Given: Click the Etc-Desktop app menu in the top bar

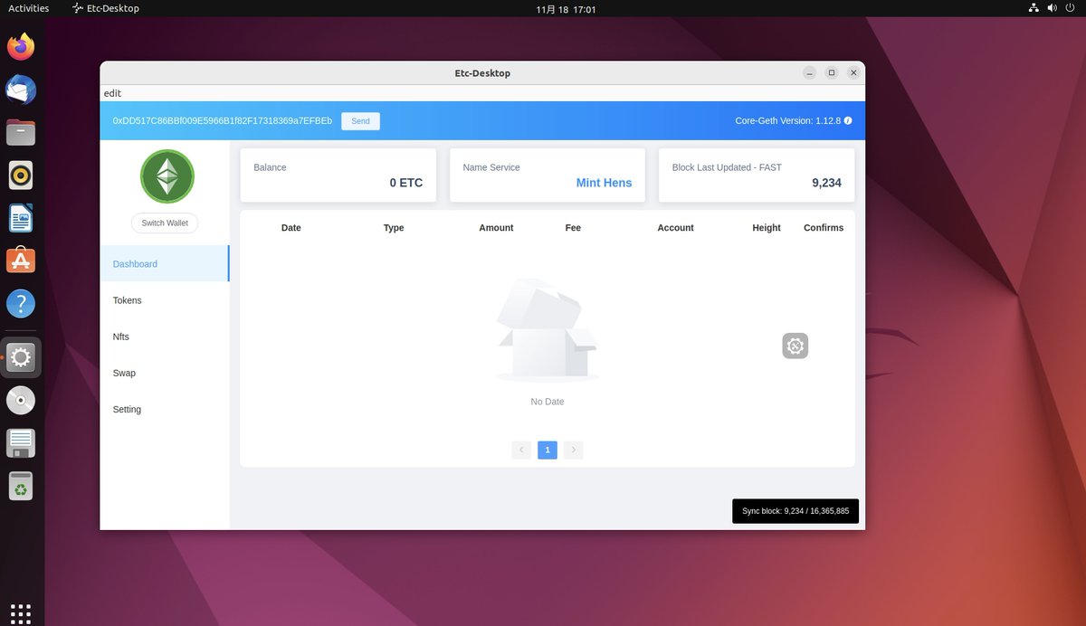Looking at the screenshot, I should (106, 8).
